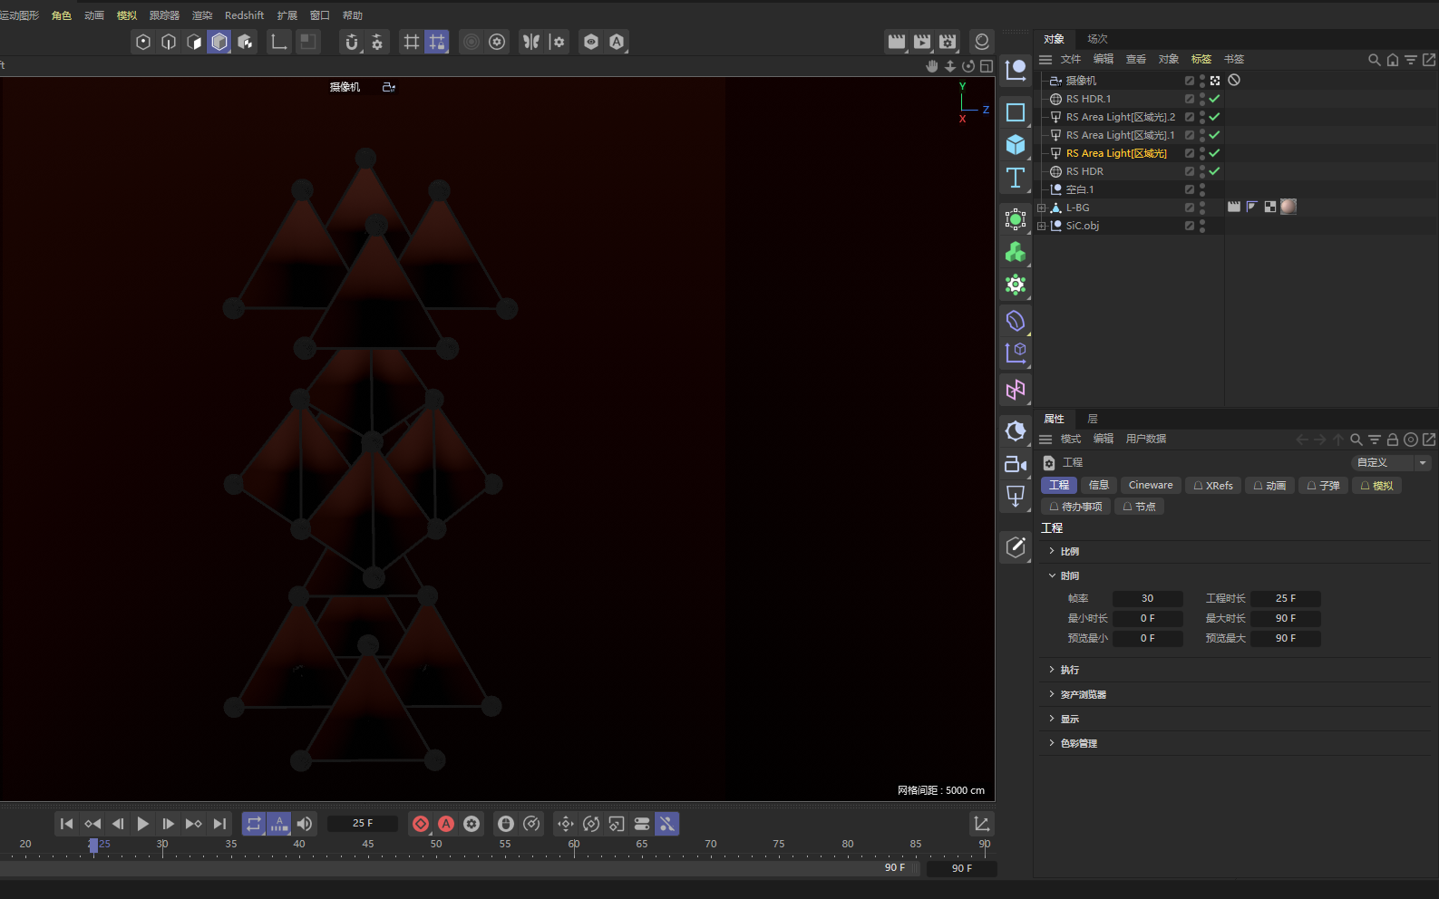Click the green cloner MoGraph icon
1439x899 pixels.
pyautogui.click(x=1016, y=252)
